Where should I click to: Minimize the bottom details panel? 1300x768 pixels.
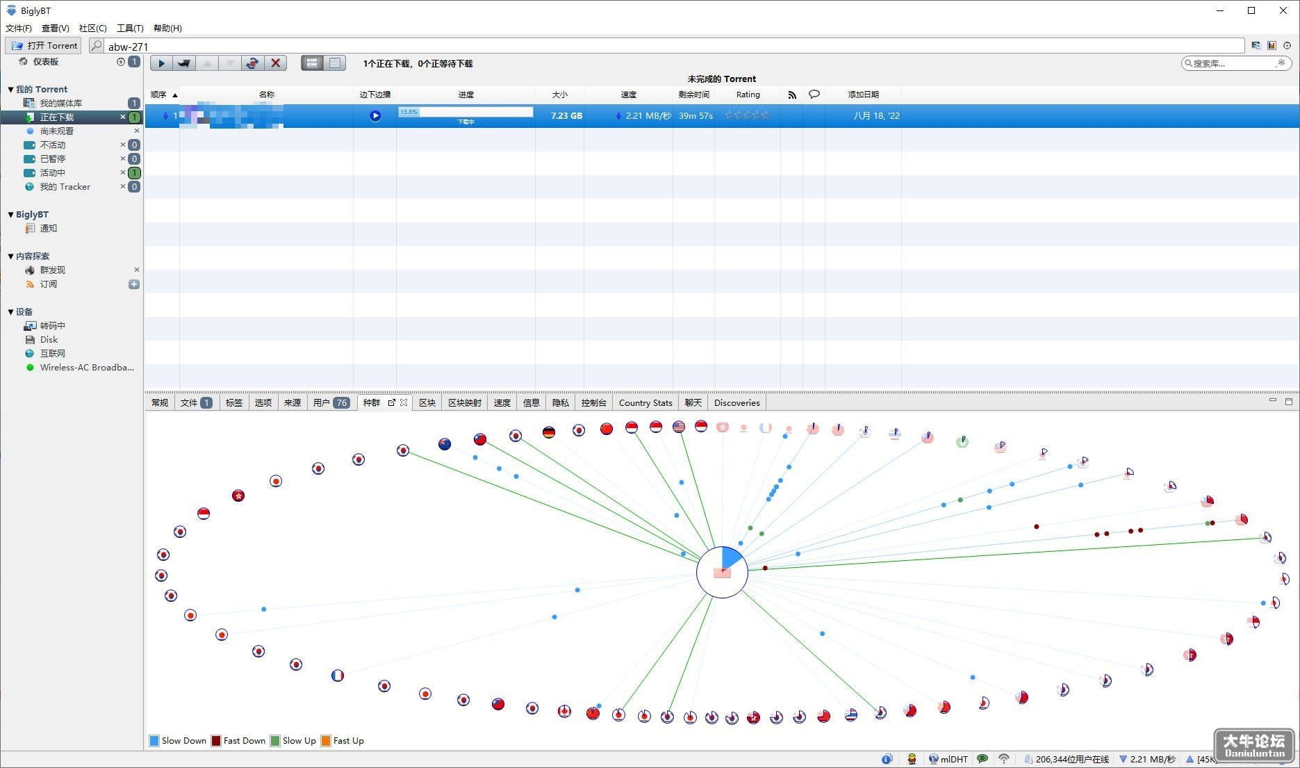click(x=1273, y=401)
